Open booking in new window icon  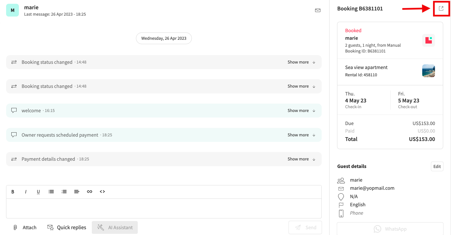point(441,8)
